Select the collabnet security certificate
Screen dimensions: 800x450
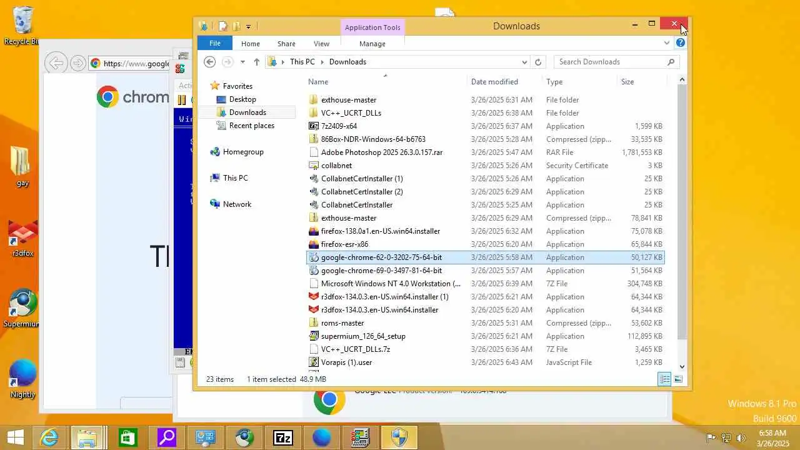coord(485,166)
